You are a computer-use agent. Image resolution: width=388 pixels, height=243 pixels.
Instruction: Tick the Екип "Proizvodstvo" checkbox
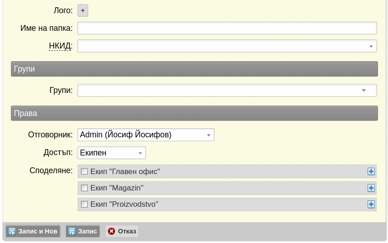[84, 204]
